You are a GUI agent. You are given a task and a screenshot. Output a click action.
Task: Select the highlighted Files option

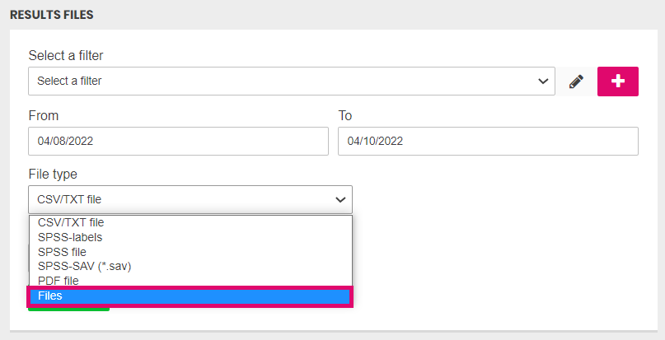click(x=190, y=296)
